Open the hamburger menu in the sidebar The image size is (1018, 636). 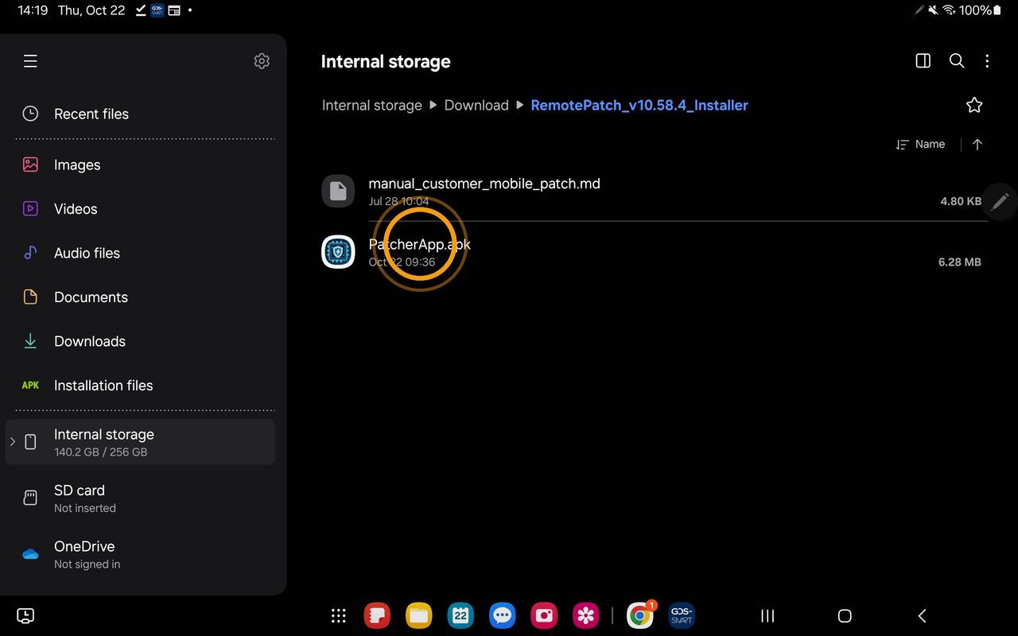pos(30,61)
